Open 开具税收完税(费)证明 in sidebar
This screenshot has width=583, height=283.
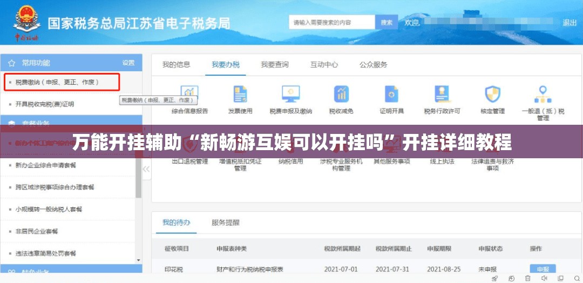[45, 104]
